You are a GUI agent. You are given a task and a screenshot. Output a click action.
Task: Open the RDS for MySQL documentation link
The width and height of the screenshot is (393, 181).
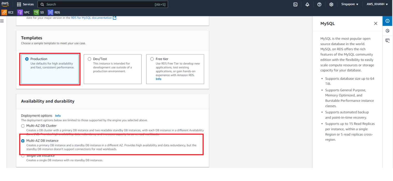tap(92, 18)
